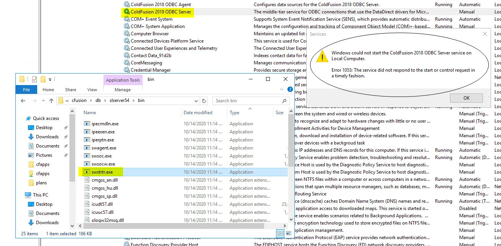Click the Application Tools contextual tab header
Screen dimensions: 501x246
point(123,80)
